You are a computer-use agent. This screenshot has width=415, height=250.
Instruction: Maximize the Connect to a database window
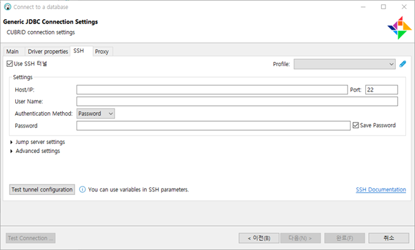point(383,7)
